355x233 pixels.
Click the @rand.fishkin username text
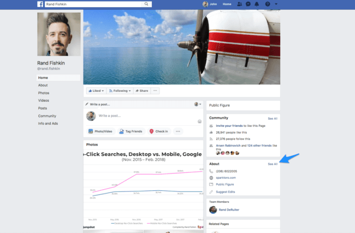49,68
